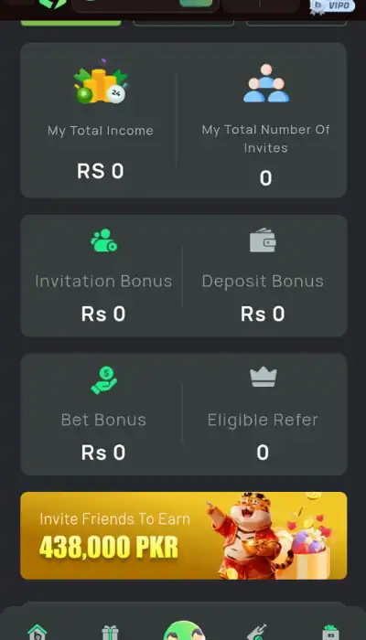Tap the My Total Income RS 0 value

point(101,171)
